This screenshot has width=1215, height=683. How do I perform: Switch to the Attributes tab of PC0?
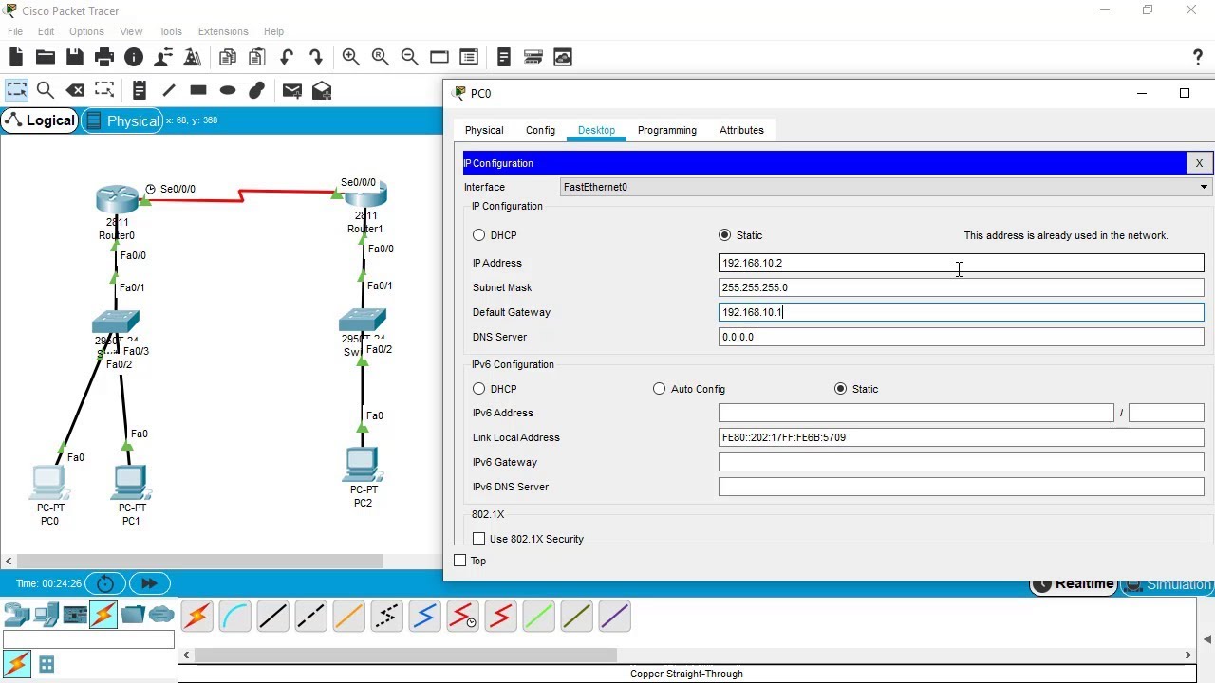741,130
